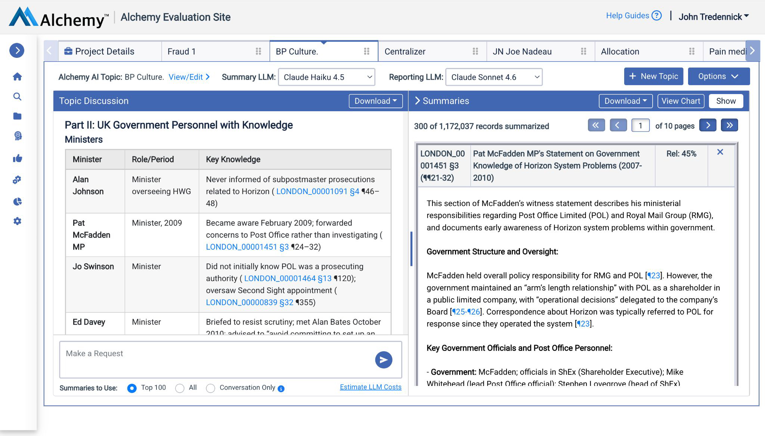This screenshot has height=436, width=765.
Task: Choose the Conversation Only radio option
Action: (x=210, y=388)
